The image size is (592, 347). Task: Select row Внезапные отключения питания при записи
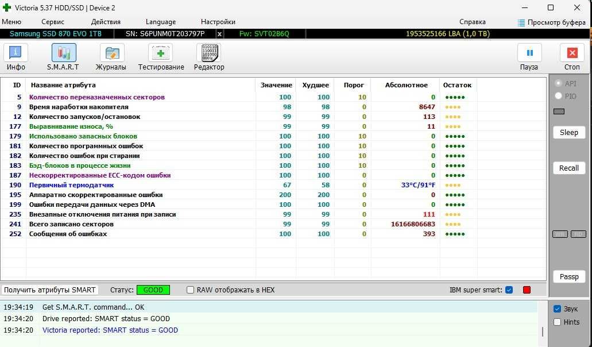tap(273, 214)
